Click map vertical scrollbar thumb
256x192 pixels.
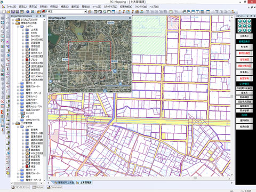pos(232,97)
